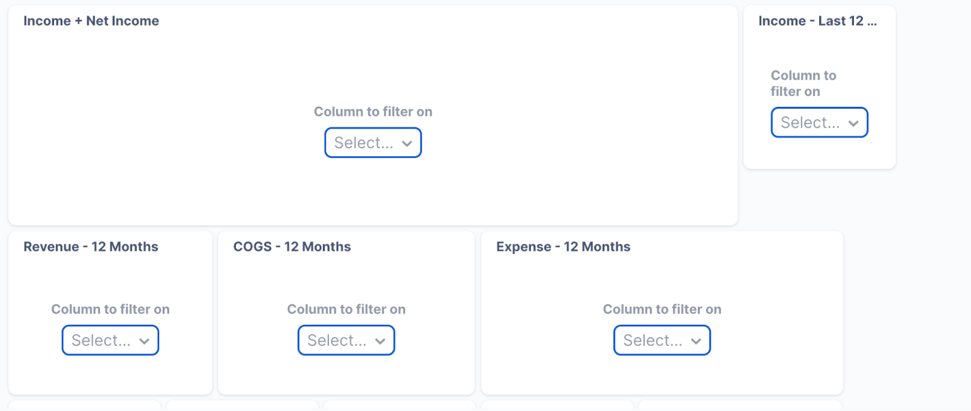Open COGS - 12 Months column Select dropdown
Image resolution: width=971 pixels, height=411 pixels.
346,340
